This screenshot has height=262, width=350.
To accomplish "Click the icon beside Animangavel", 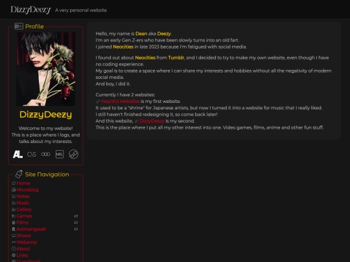I will (x=14, y=229).
